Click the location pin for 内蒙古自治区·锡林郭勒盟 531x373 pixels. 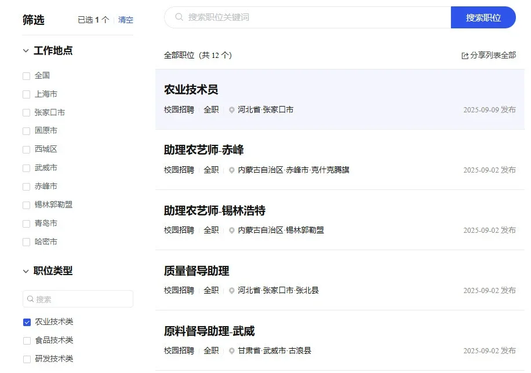pos(232,231)
